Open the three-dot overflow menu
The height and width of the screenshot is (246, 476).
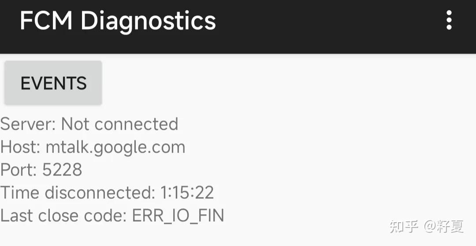click(x=449, y=20)
